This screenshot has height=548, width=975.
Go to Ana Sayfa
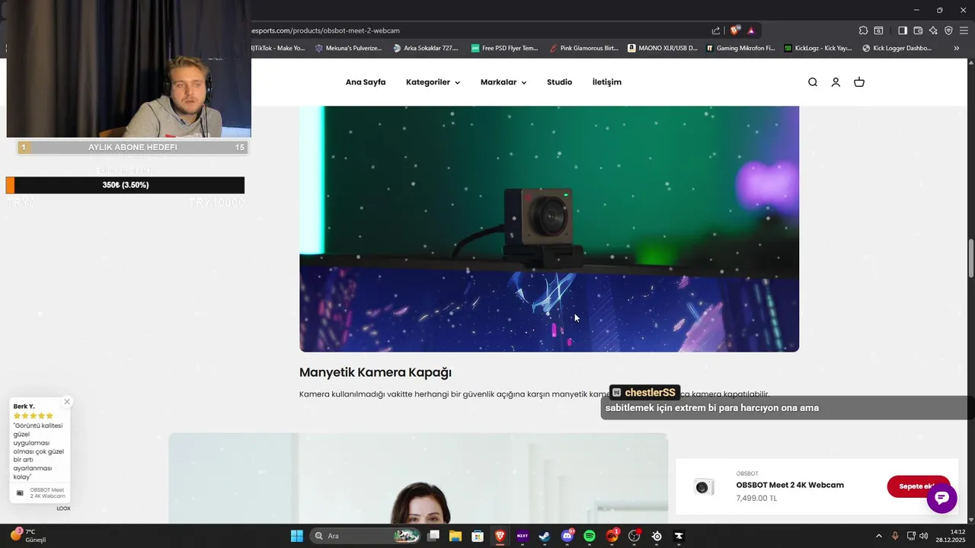(366, 82)
